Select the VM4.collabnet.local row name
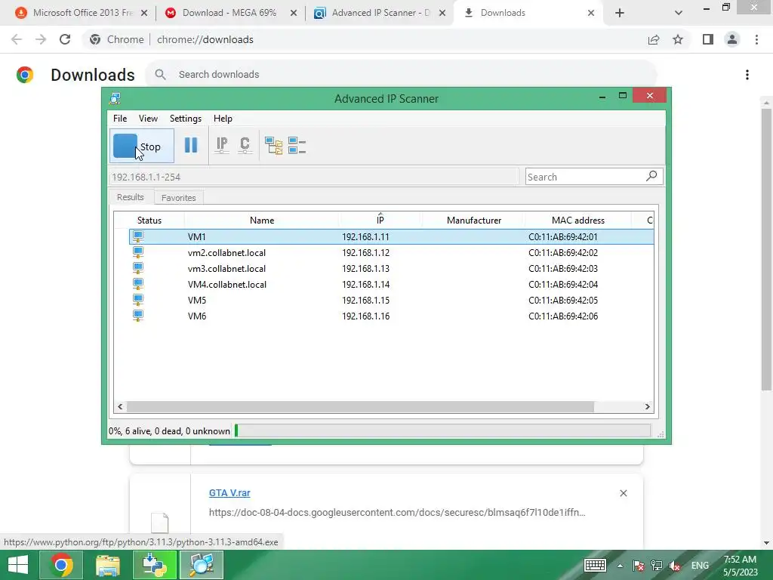The width and height of the screenshot is (773, 580). [x=226, y=284]
